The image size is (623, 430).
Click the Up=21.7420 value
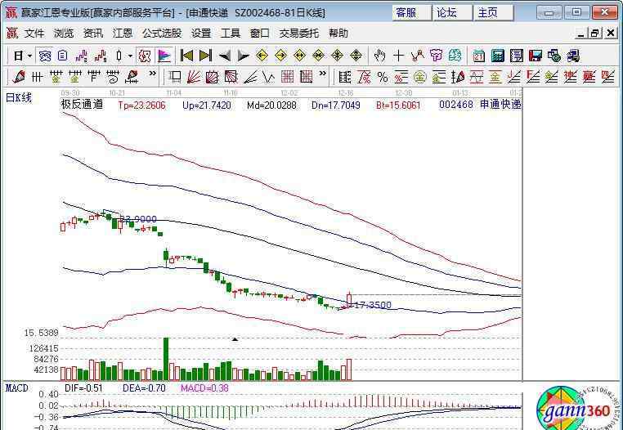(207, 105)
